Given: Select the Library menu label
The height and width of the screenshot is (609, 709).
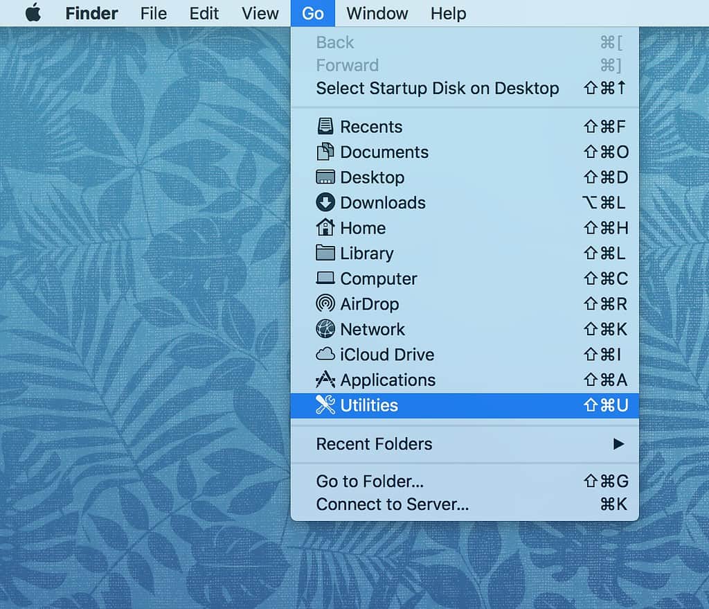Looking at the screenshot, I should pyautogui.click(x=367, y=254).
